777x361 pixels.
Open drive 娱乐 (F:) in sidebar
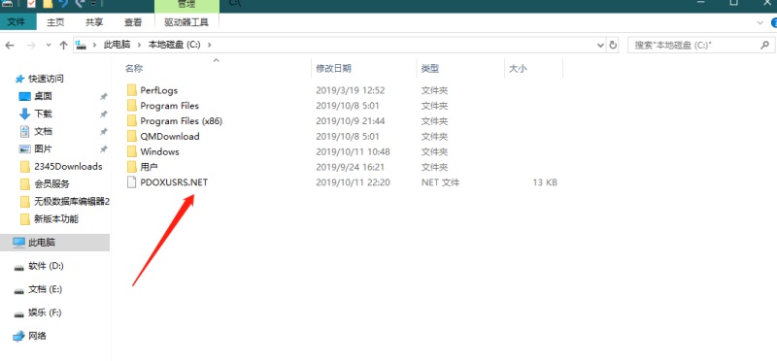pyautogui.click(x=45, y=312)
